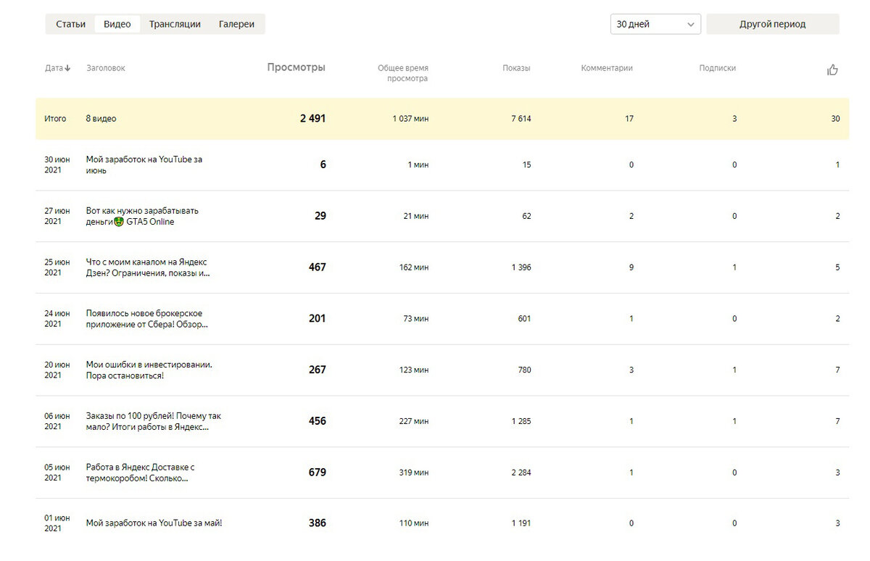Click the thumbs-up likes column icon

click(x=832, y=70)
